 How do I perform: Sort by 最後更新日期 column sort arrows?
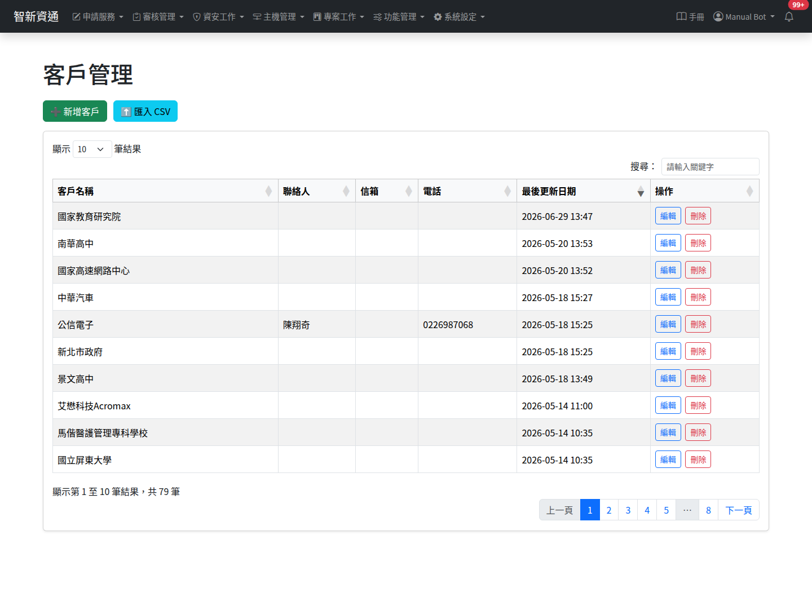(641, 192)
